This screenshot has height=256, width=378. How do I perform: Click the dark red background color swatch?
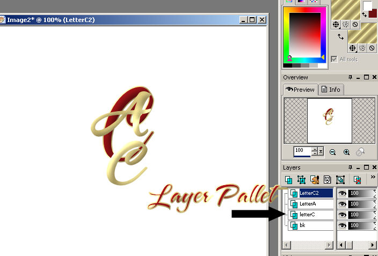(373, 13)
